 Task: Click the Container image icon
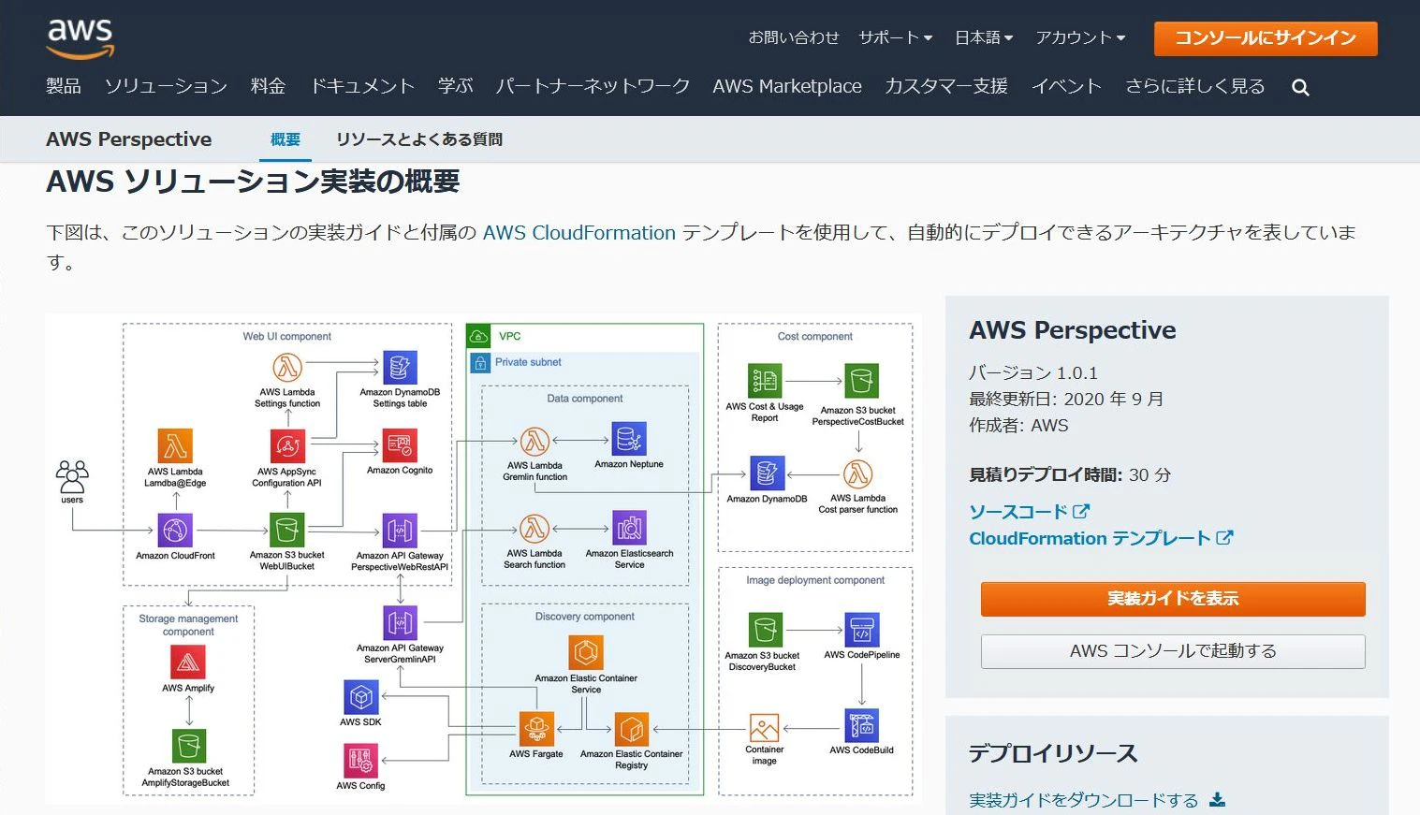[x=764, y=728]
